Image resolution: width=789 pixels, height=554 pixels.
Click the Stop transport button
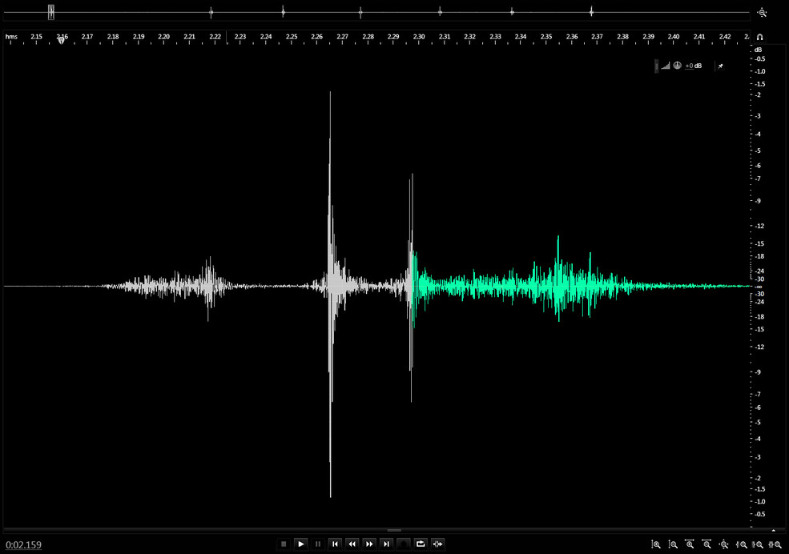click(284, 544)
